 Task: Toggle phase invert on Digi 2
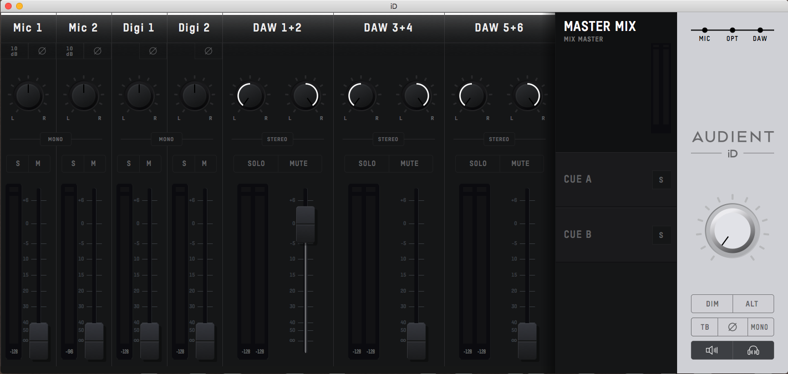click(x=208, y=51)
